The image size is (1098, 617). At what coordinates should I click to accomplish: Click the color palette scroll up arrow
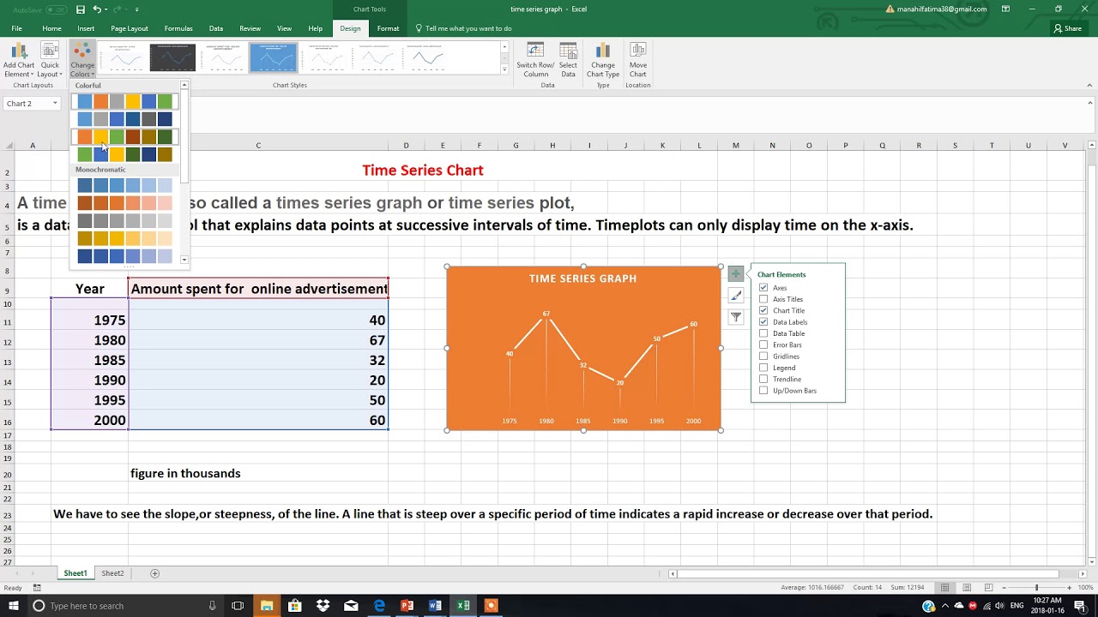pos(184,85)
